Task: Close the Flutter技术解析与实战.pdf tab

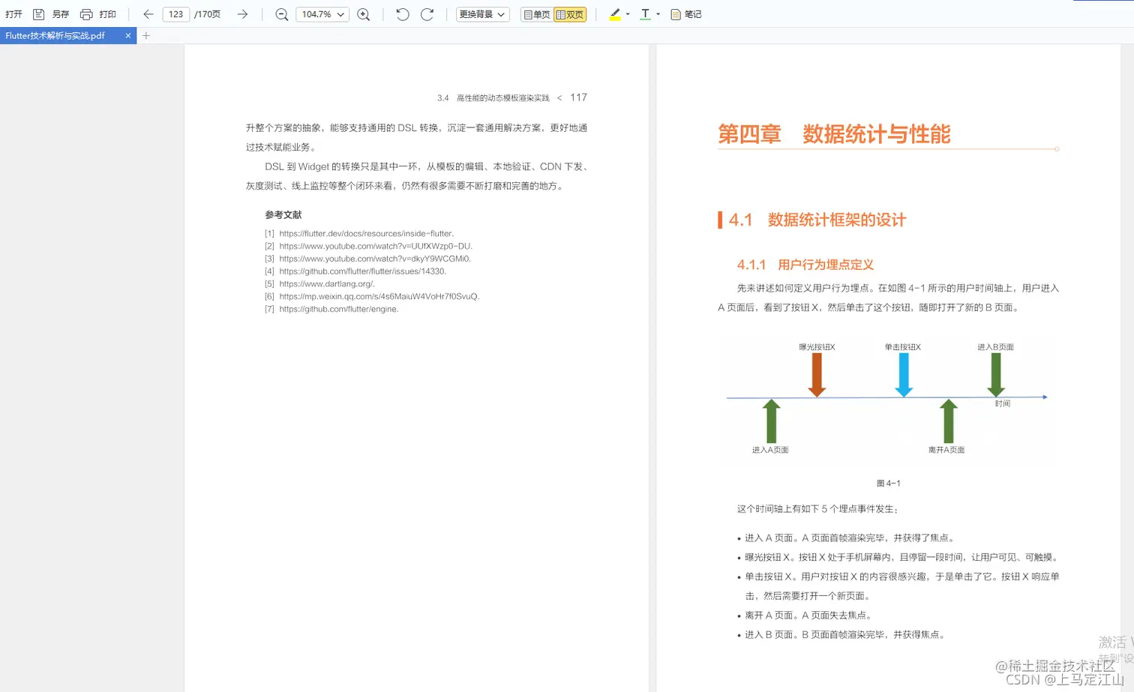Action: (128, 35)
